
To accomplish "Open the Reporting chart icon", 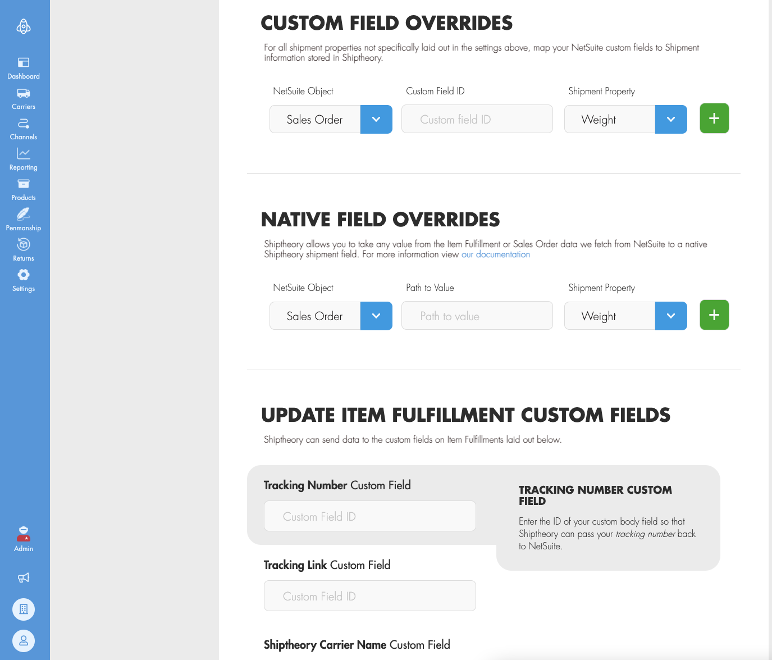I will [x=24, y=153].
